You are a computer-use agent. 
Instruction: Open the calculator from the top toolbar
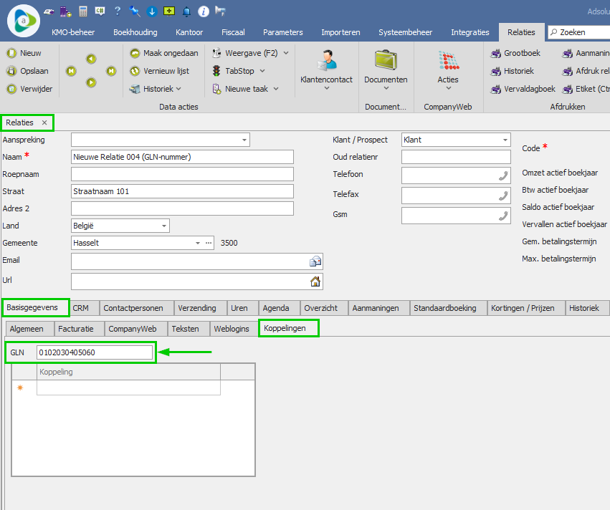pos(83,11)
